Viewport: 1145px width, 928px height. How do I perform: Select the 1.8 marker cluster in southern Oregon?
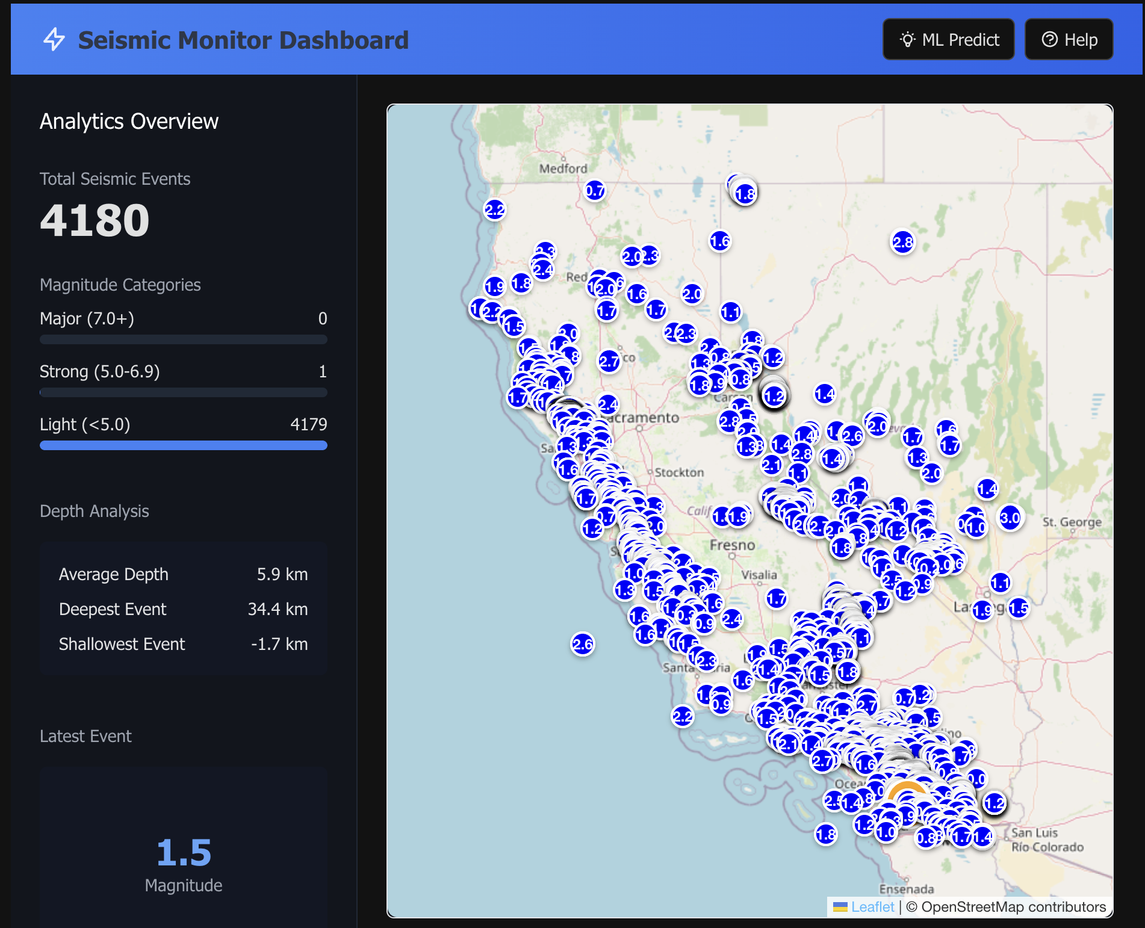(745, 194)
